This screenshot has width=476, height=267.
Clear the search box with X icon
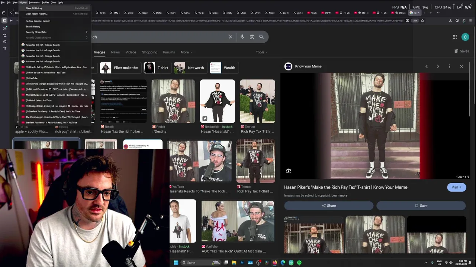[x=231, y=37]
